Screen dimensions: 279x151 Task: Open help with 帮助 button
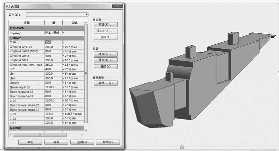pos(108,142)
